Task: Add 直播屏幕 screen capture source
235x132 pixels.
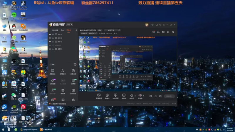Action: tap(99, 97)
